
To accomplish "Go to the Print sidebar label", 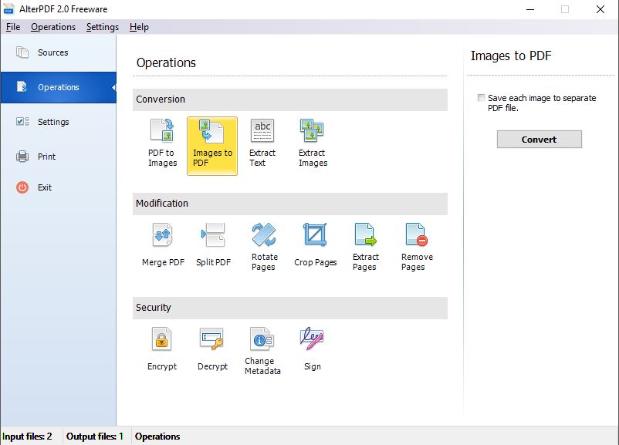I will click(46, 157).
